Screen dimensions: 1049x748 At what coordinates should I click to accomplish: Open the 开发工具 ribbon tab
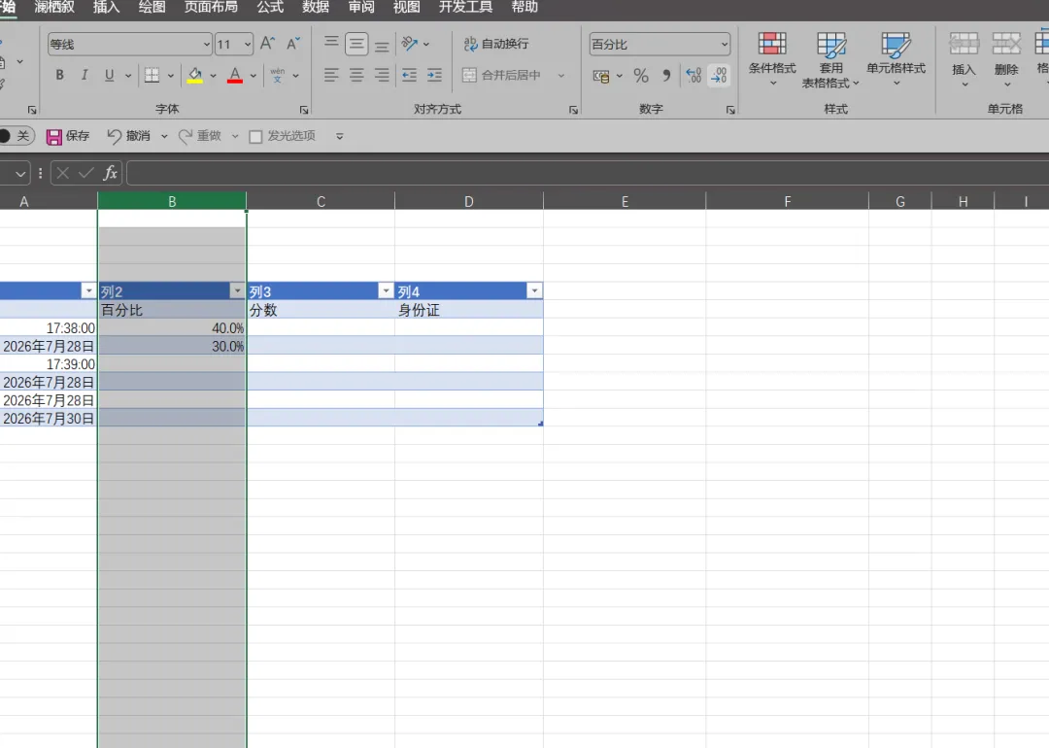[465, 8]
